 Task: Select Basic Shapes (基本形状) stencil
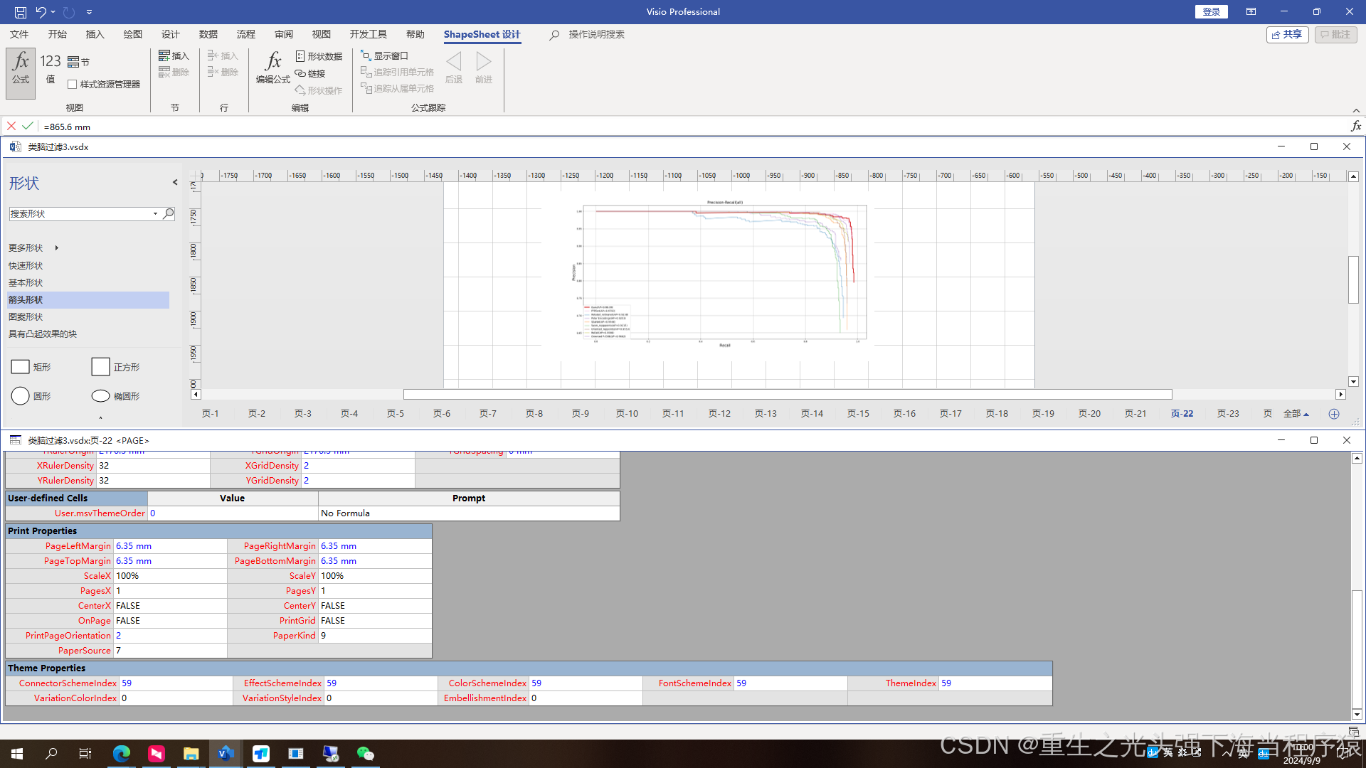(26, 282)
